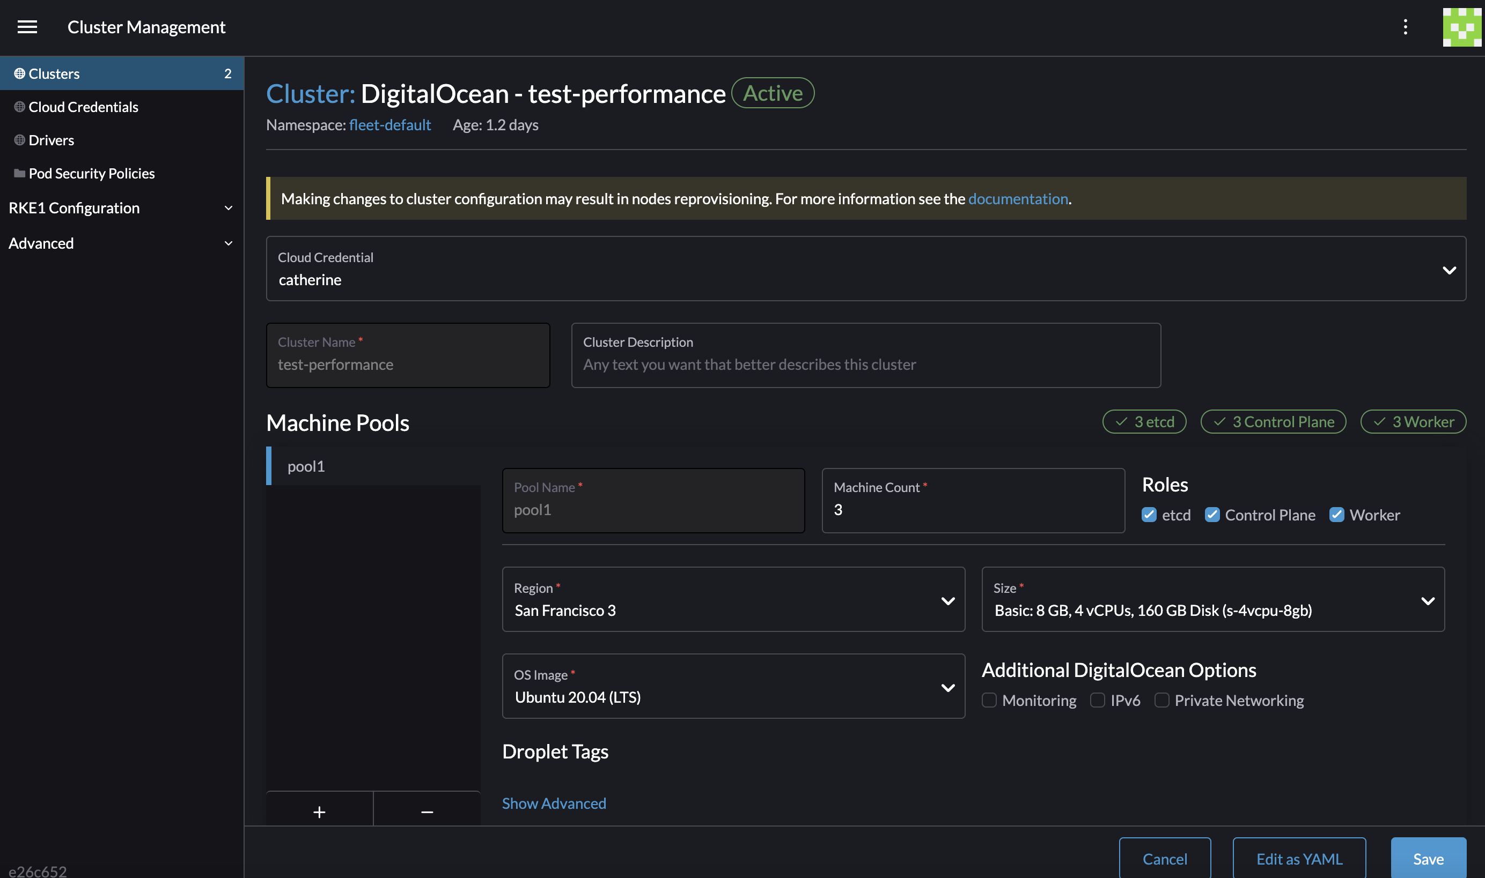Click the minus icon to remove a pool

[427, 812]
